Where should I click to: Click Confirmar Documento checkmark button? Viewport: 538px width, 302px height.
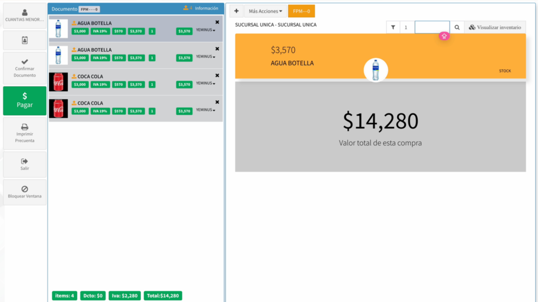25,68
